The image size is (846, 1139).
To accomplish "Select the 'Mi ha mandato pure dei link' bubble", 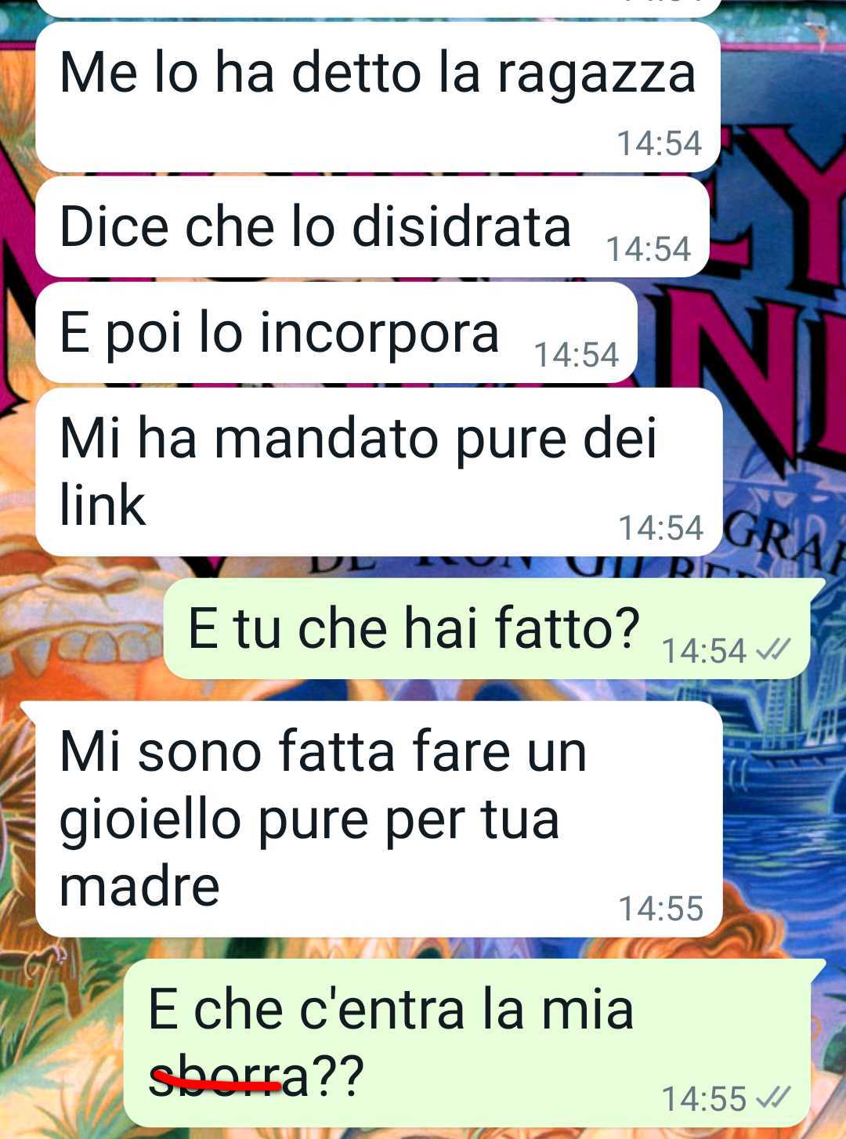I will tap(379, 472).
